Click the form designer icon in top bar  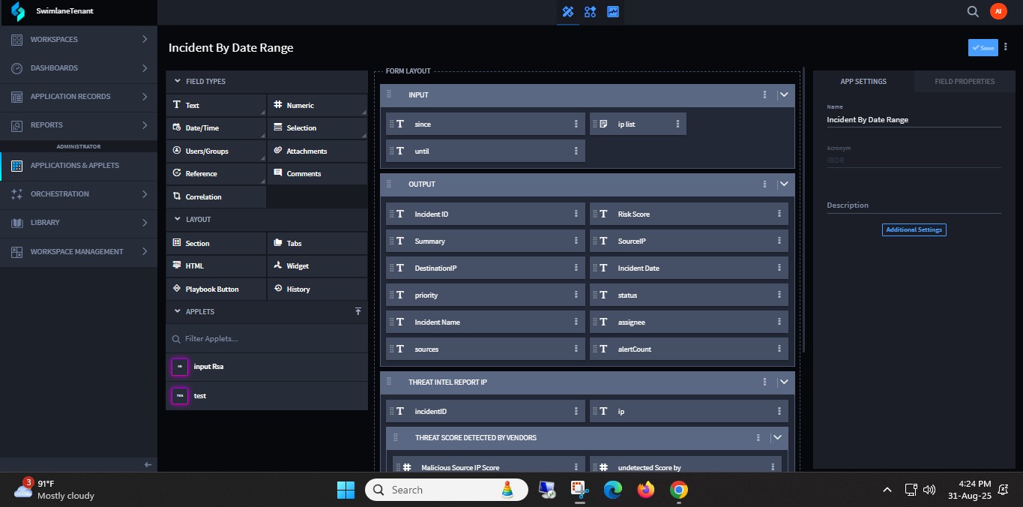click(x=568, y=11)
